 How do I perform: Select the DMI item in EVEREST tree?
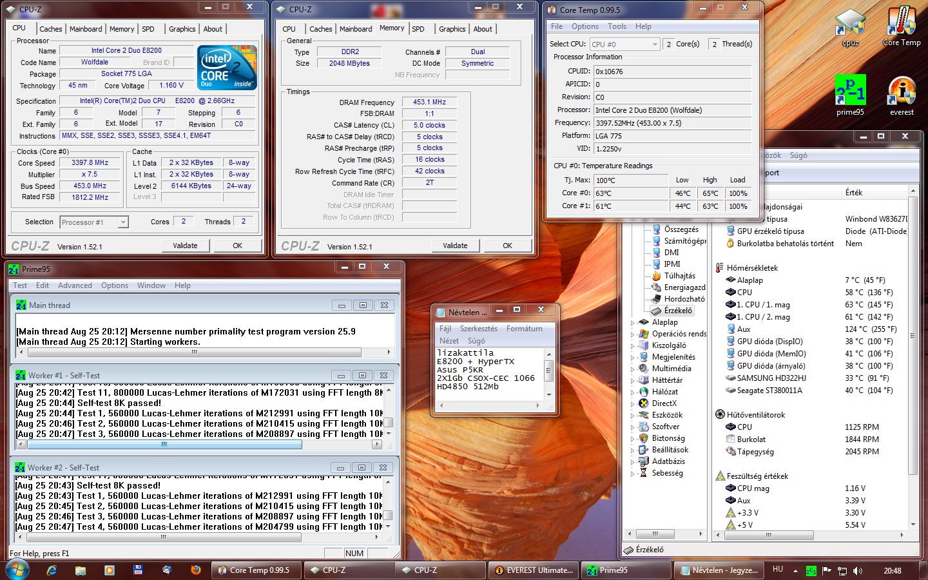pyautogui.click(x=672, y=253)
